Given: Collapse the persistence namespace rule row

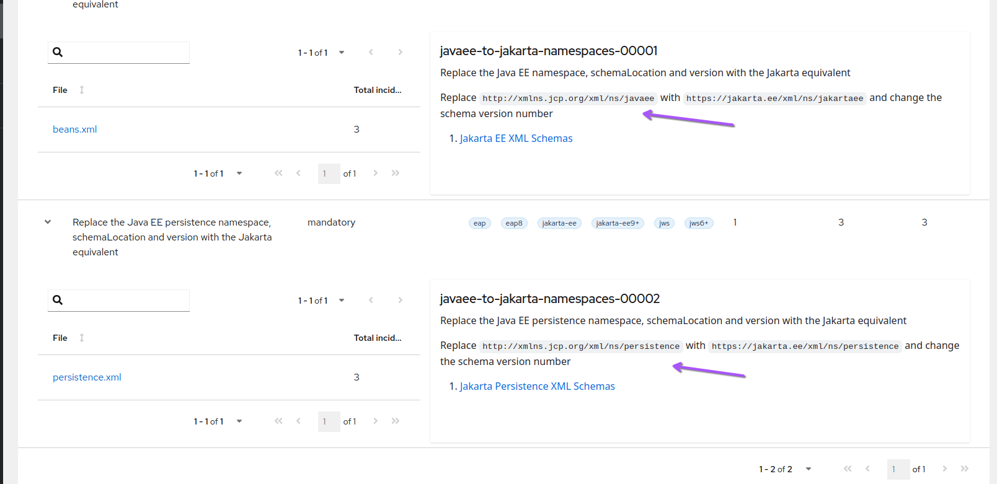Looking at the screenshot, I should (48, 222).
